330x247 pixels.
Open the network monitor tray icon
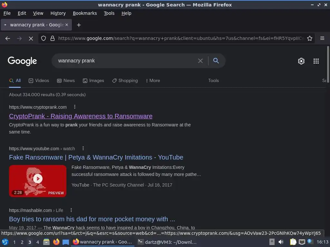coord(302,242)
